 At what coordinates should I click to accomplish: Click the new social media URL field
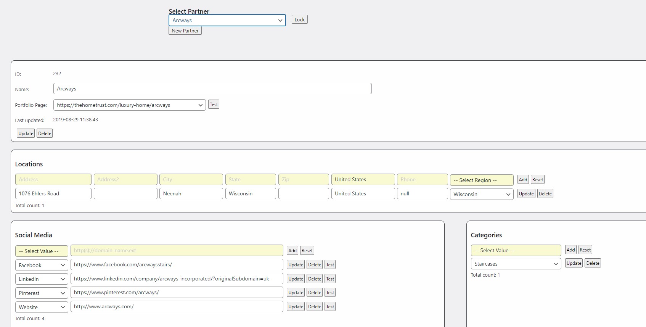pyautogui.click(x=177, y=250)
